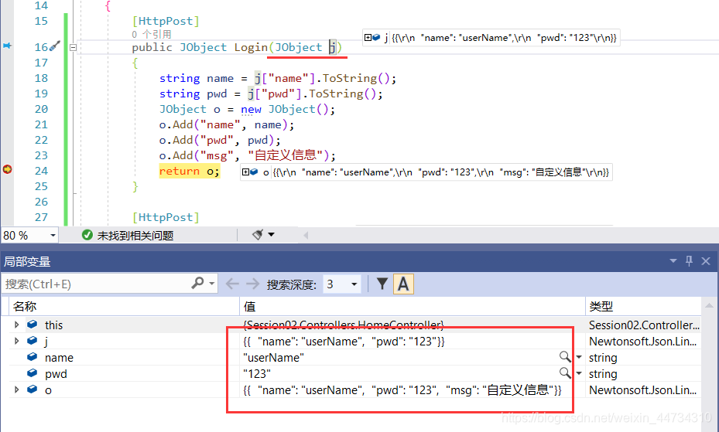Focus the Search (Ctrl+E) input field
This screenshot has width=719, height=432.
(96, 284)
